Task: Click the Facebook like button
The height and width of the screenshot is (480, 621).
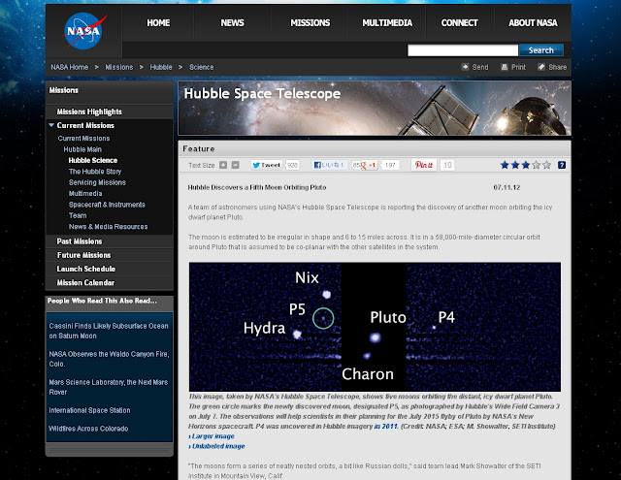Action: (330, 165)
